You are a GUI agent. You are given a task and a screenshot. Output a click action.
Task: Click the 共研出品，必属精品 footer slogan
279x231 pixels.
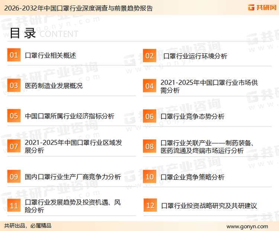point(28,226)
